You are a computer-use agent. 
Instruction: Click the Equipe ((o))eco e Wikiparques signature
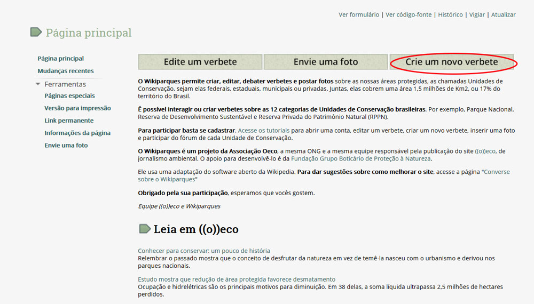179,206
